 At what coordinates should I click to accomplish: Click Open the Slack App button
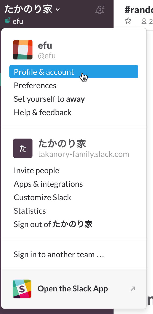point(74,289)
